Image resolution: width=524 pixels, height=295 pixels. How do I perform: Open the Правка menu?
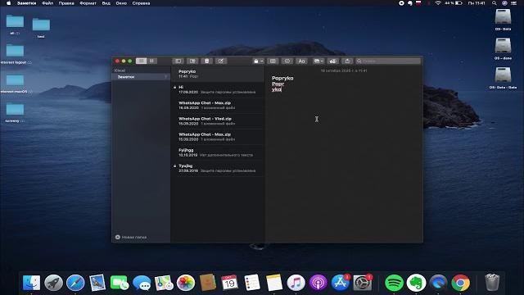(x=66, y=3)
